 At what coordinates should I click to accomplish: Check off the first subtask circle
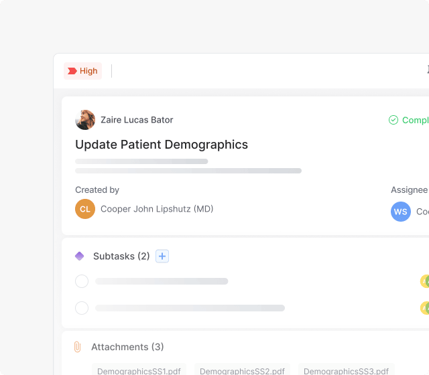[x=82, y=281]
